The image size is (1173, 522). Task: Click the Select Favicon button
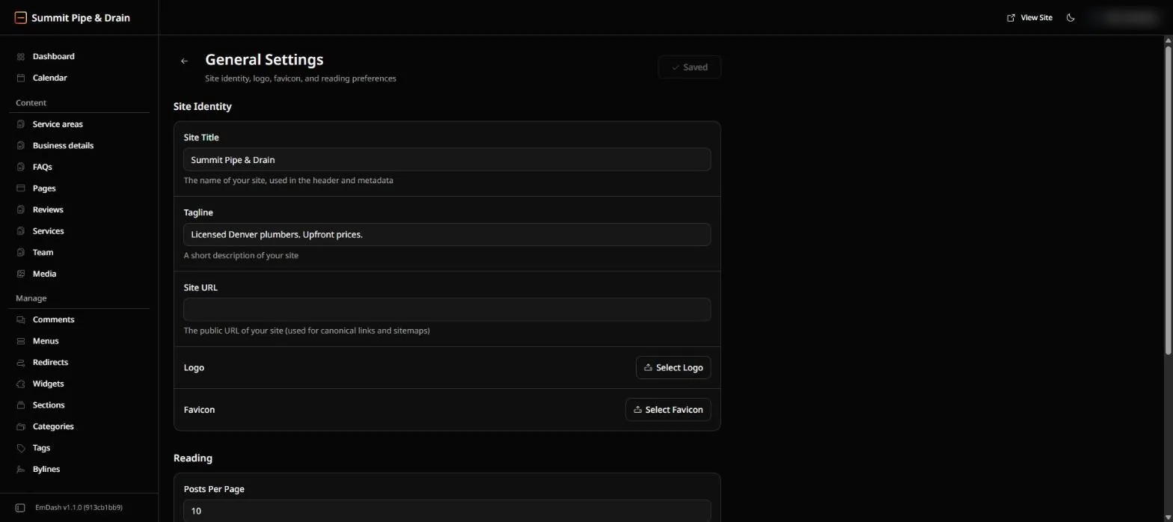pos(668,410)
